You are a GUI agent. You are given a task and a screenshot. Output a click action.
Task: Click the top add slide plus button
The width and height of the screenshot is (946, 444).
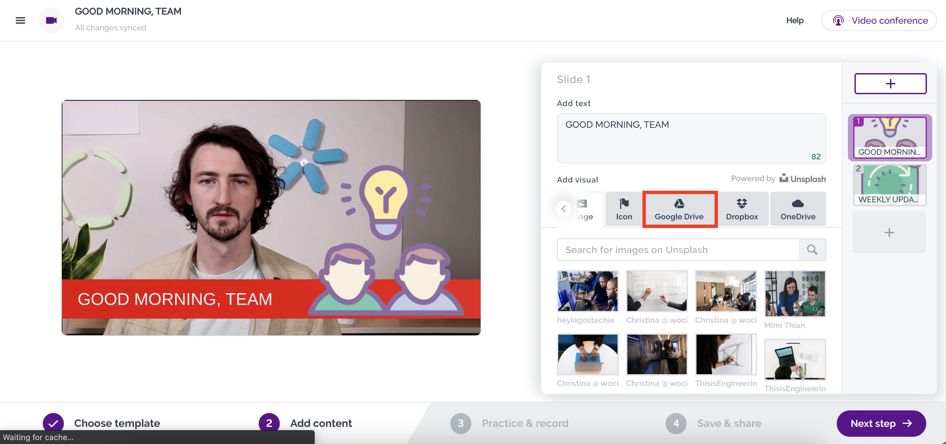click(x=890, y=83)
